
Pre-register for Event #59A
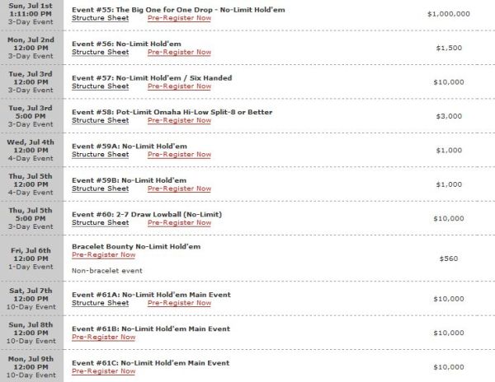coord(179,154)
